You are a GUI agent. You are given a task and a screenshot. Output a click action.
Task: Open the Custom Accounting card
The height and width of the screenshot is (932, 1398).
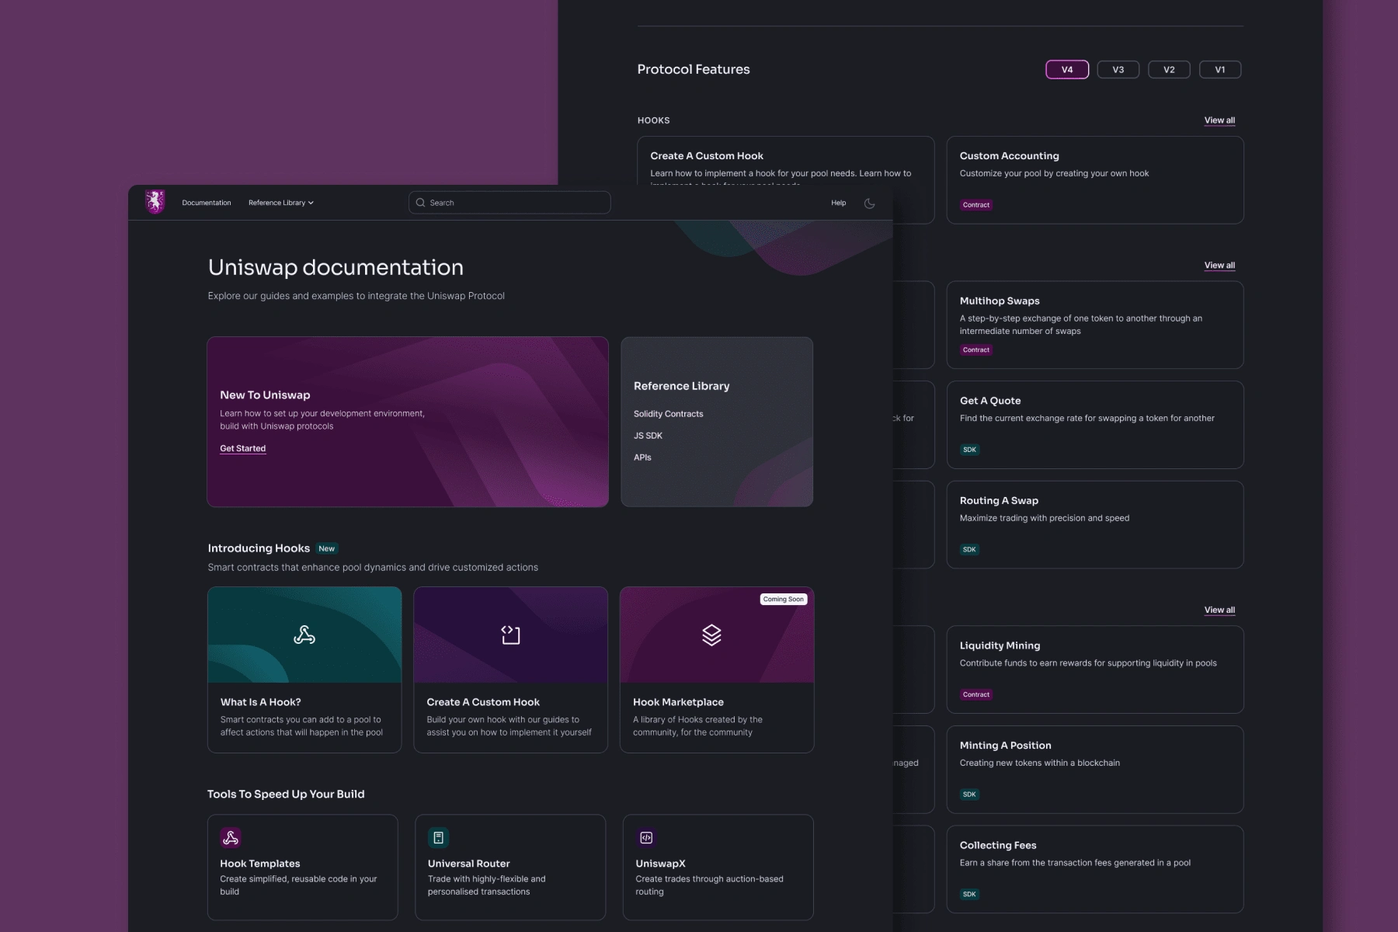1095,180
